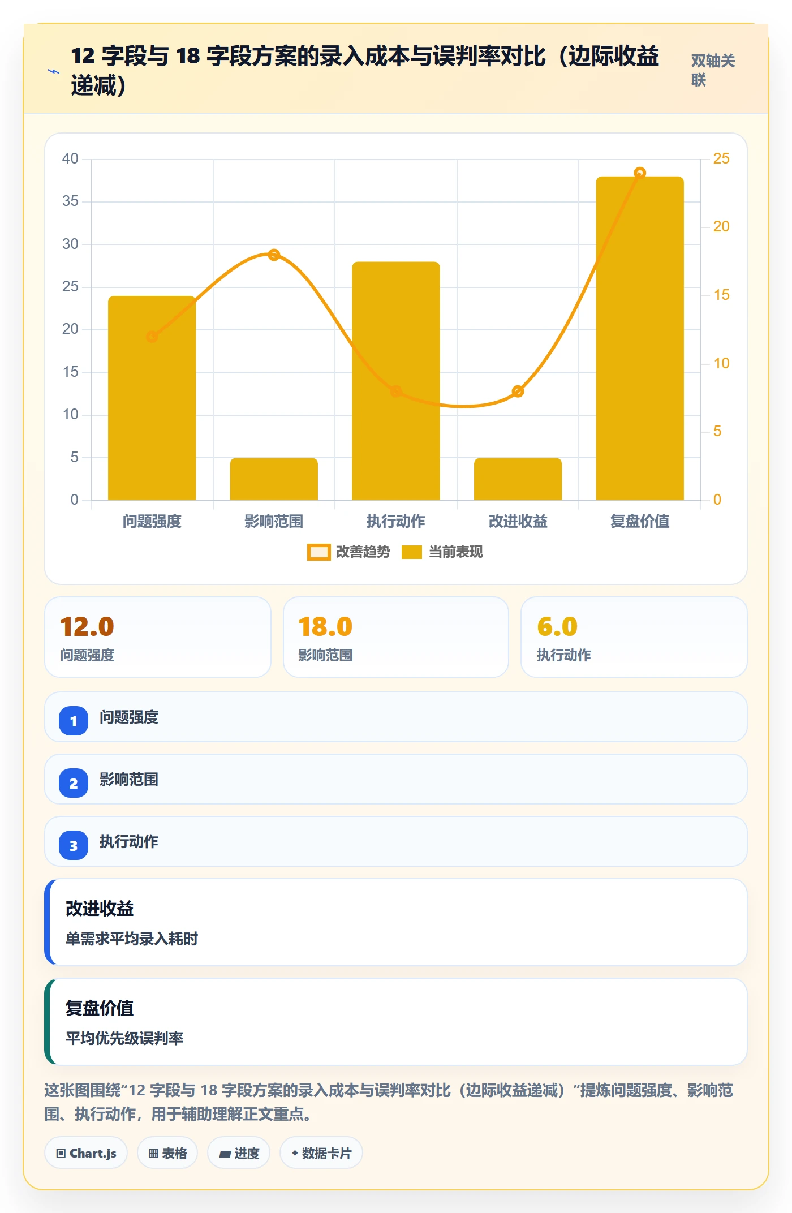
Task: Click the number 2 badge icon
Action: (x=74, y=783)
